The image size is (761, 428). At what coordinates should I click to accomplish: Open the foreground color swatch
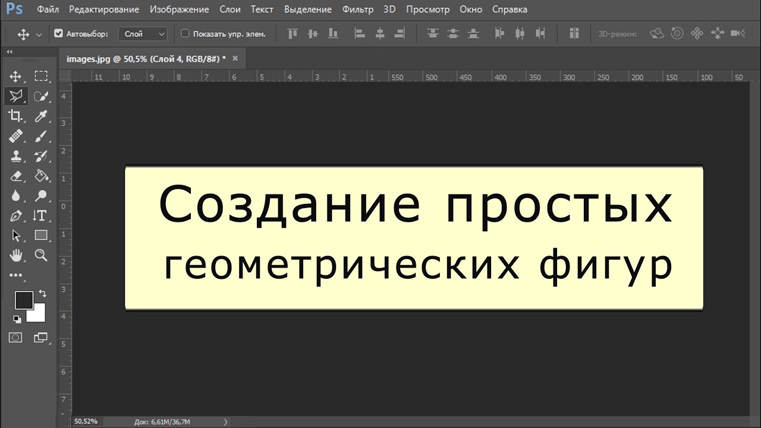pos(24,300)
